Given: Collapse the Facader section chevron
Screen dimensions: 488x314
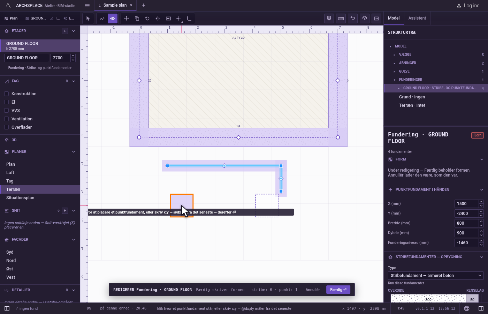Looking at the screenshot, I should (x=74, y=240).
